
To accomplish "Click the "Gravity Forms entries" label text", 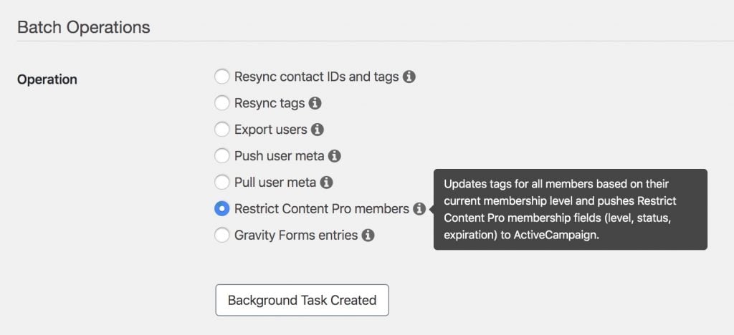I will pos(296,235).
